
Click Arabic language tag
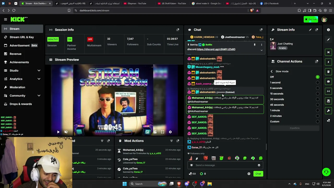tap(283, 48)
